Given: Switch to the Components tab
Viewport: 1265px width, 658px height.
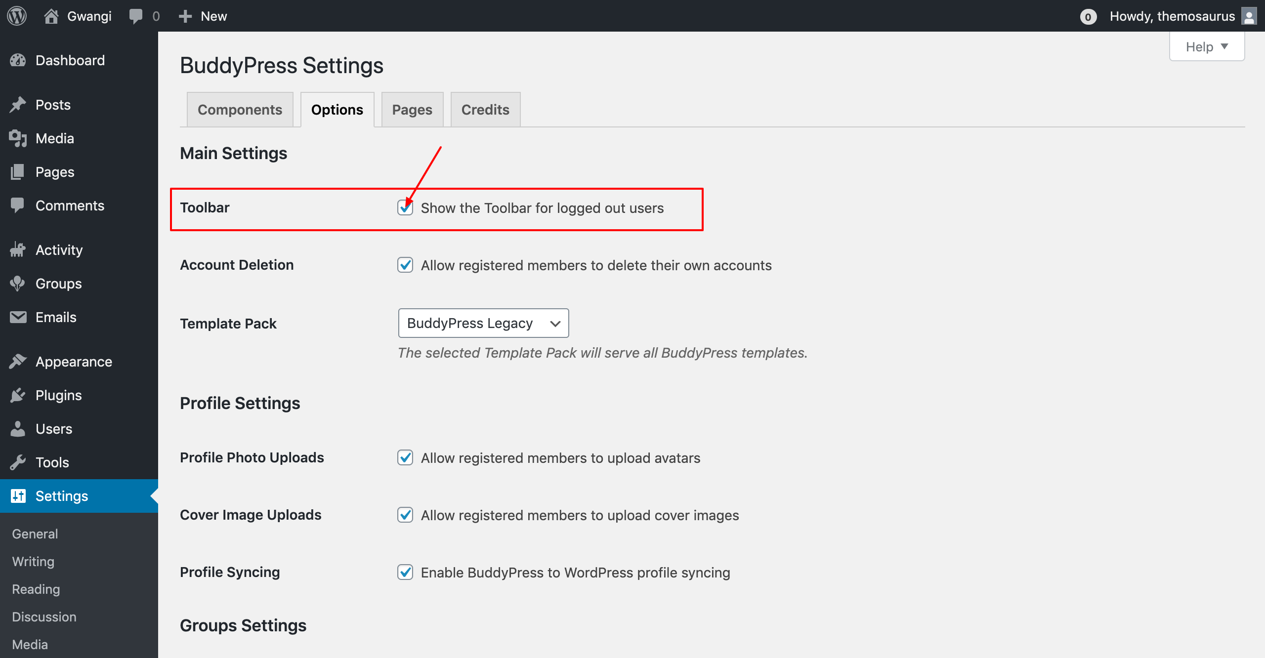Looking at the screenshot, I should point(240,110).
